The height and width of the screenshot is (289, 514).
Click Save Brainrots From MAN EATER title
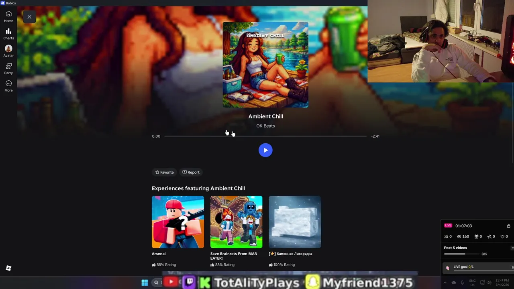(234, 256)
